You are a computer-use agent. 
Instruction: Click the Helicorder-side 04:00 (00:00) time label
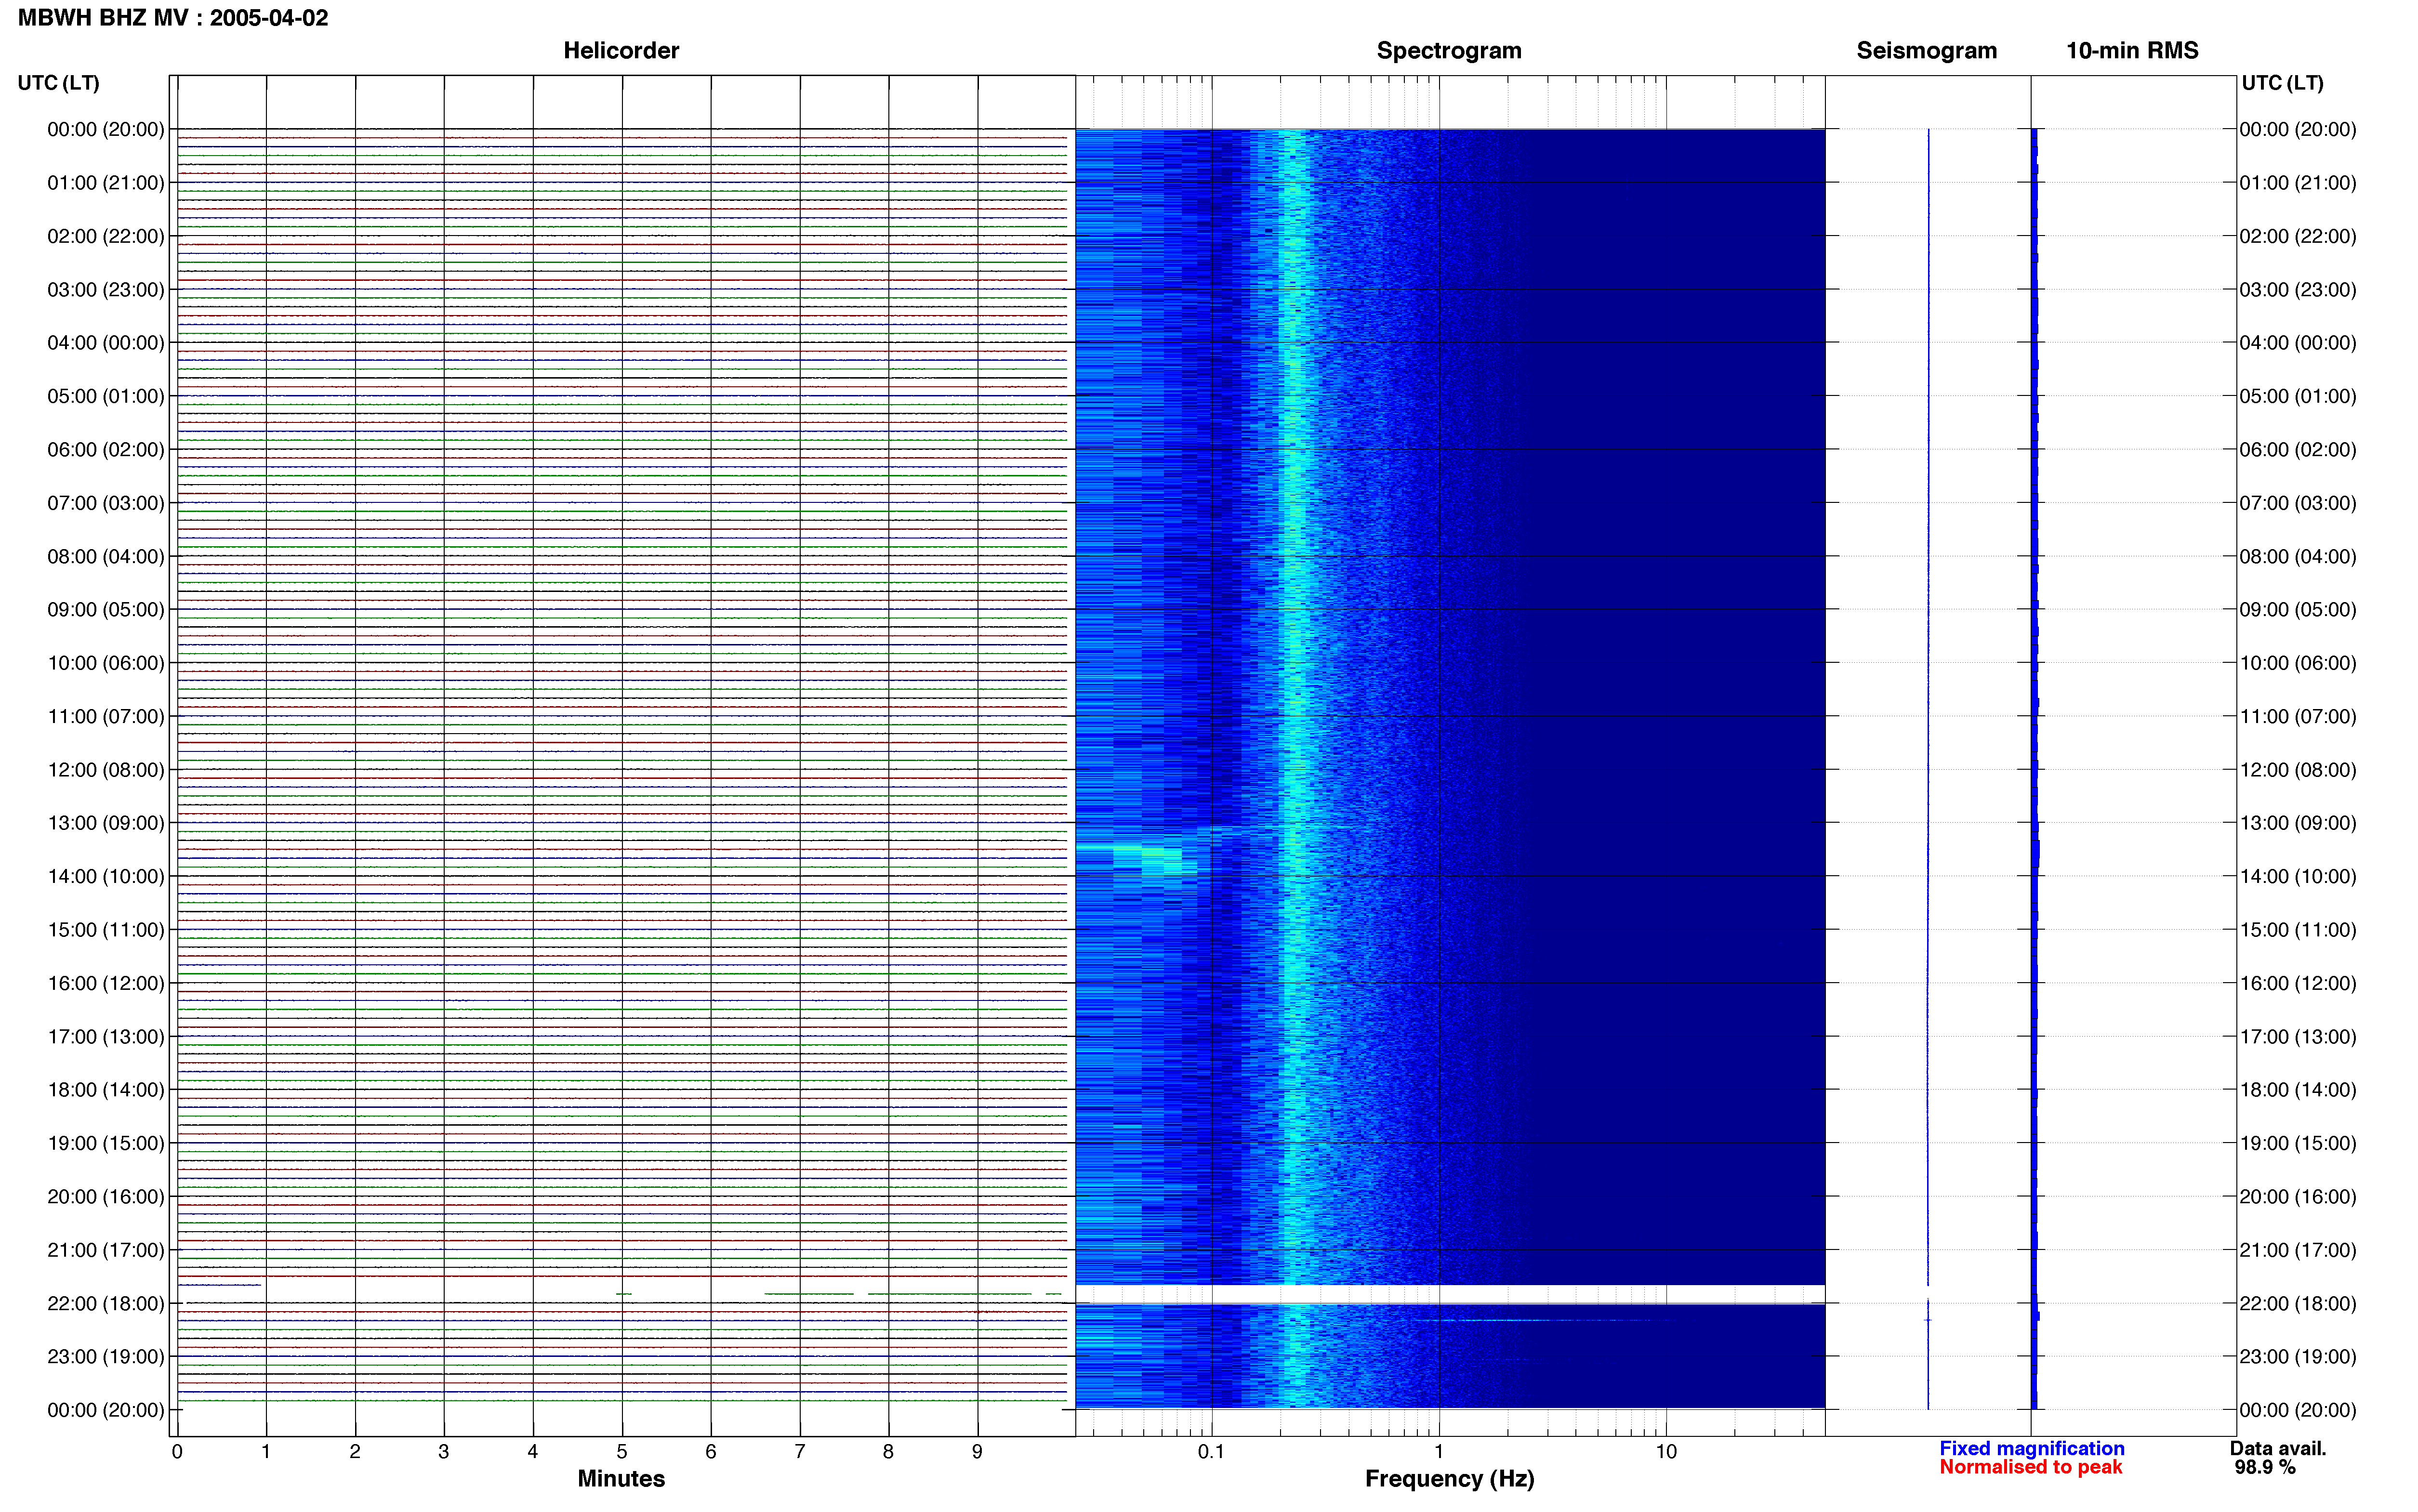click(106, 343)
